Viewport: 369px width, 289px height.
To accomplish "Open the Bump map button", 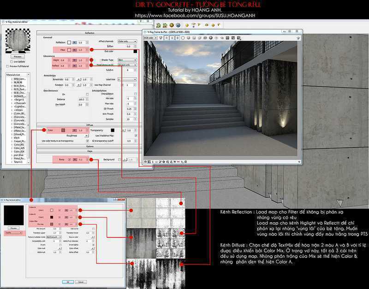I will (x=75, y=159).
